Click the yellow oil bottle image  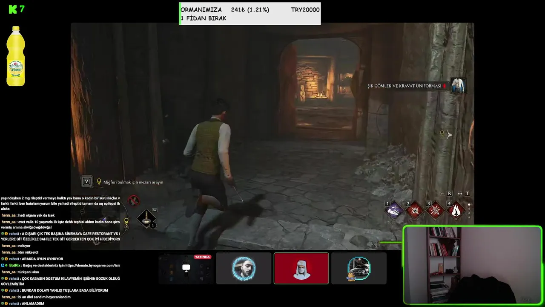pos(16,56)
